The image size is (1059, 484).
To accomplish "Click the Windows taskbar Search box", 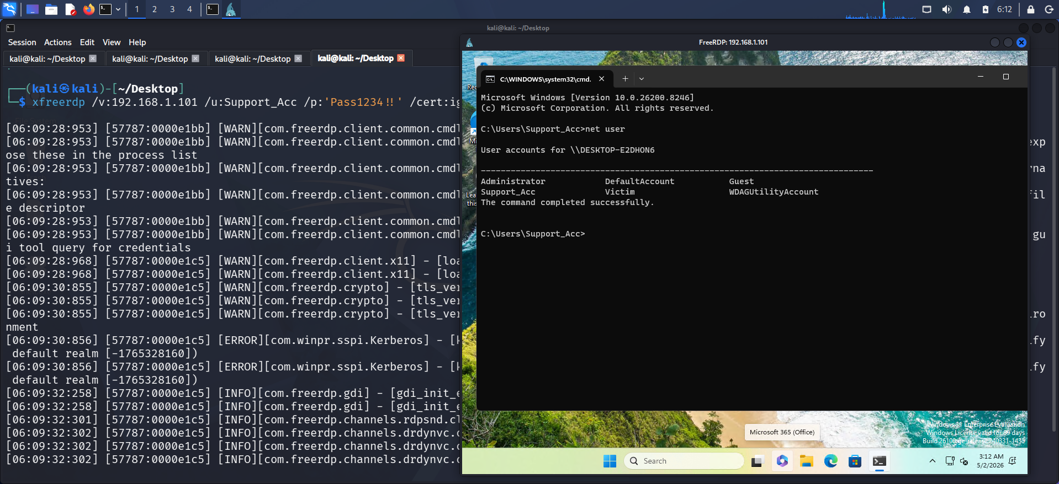I will point(684,461).
